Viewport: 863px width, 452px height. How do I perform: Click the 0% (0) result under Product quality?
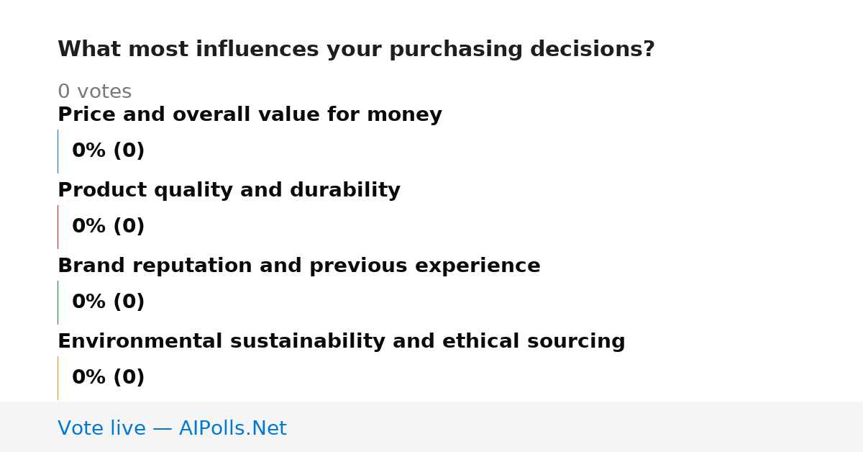click(x=108, y=227)
